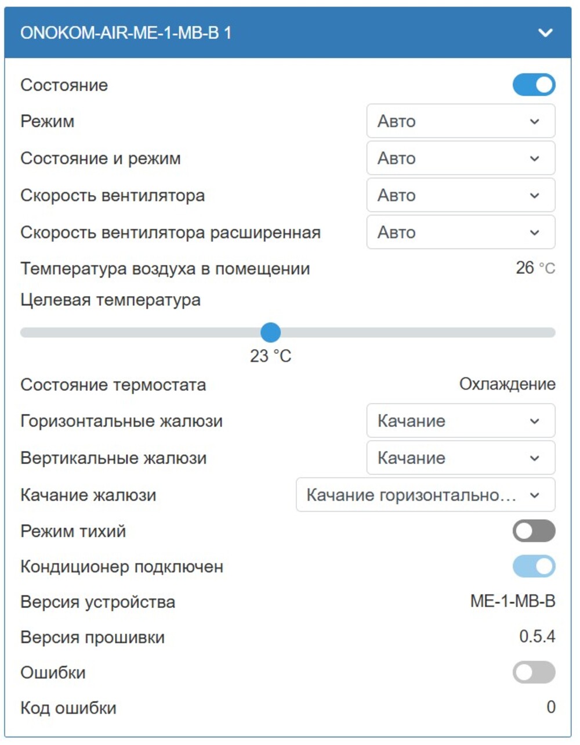The image size is (580, 745).
Task: Click the chevron on Скорость вентилятора dropdown
Action: point(534,196)
